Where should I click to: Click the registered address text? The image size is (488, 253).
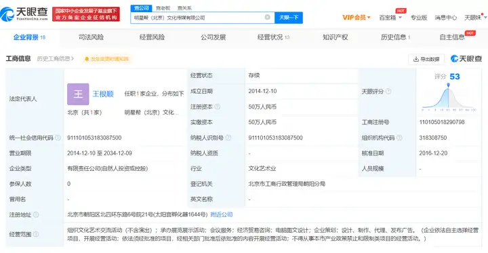137,214
